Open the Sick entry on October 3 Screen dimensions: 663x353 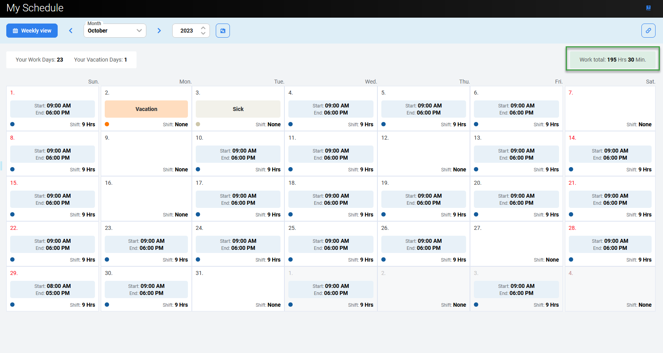[238, 109]
